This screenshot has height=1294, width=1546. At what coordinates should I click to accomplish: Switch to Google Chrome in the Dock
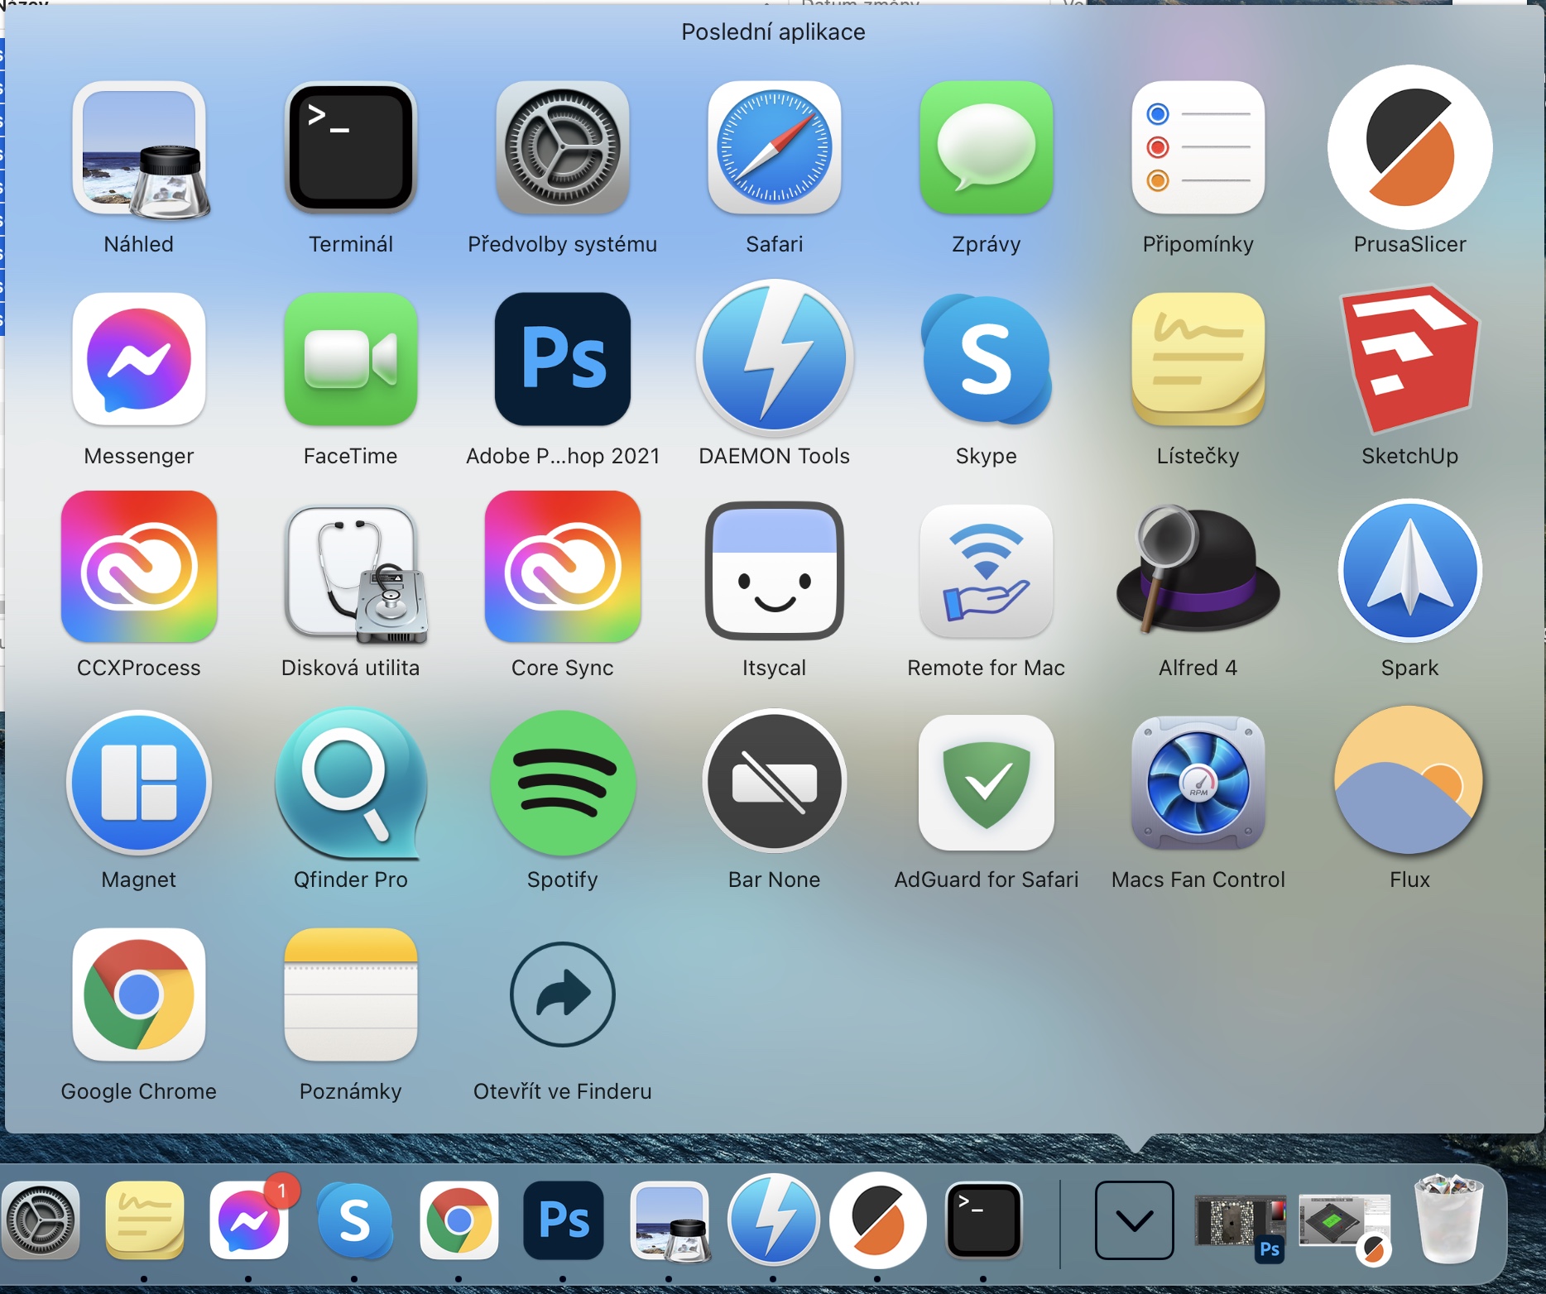459,1221
